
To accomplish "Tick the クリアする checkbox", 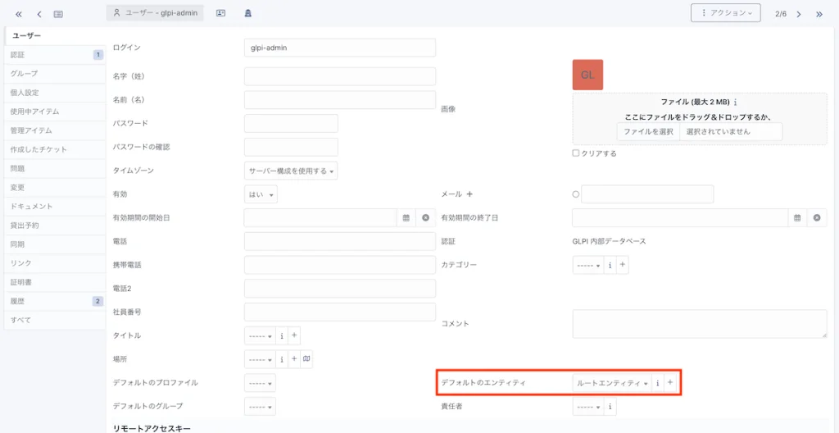I will pos(576,153).
